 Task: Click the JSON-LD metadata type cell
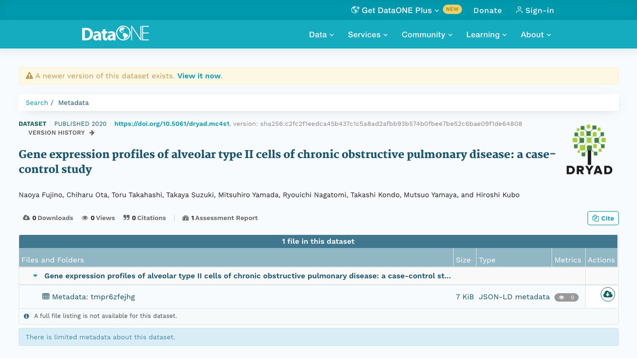pos(514,297)
